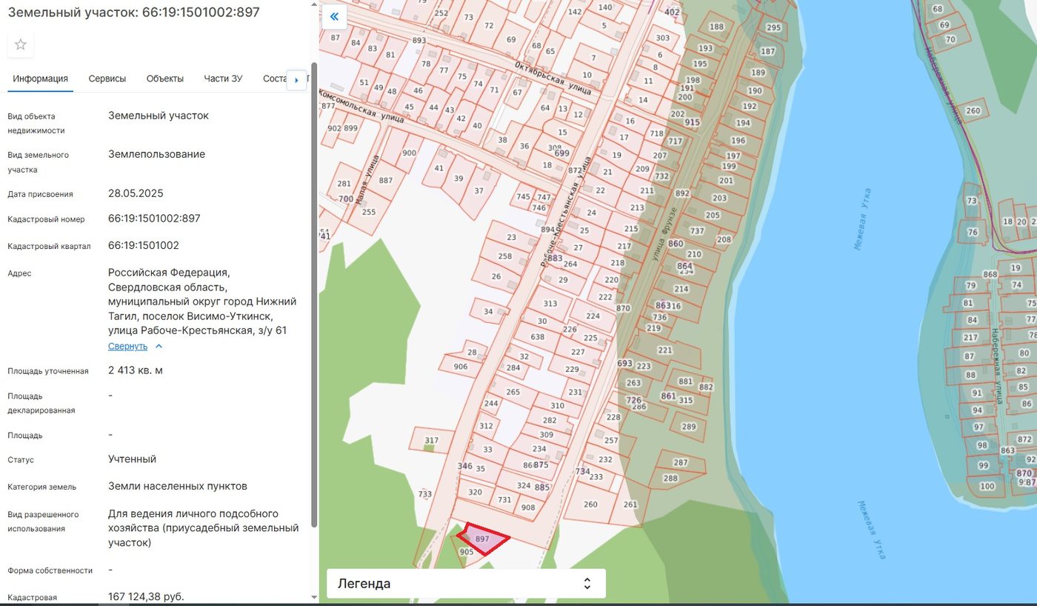
Task: Click tabs scroll-right arrow button
Action: point(296,79)
